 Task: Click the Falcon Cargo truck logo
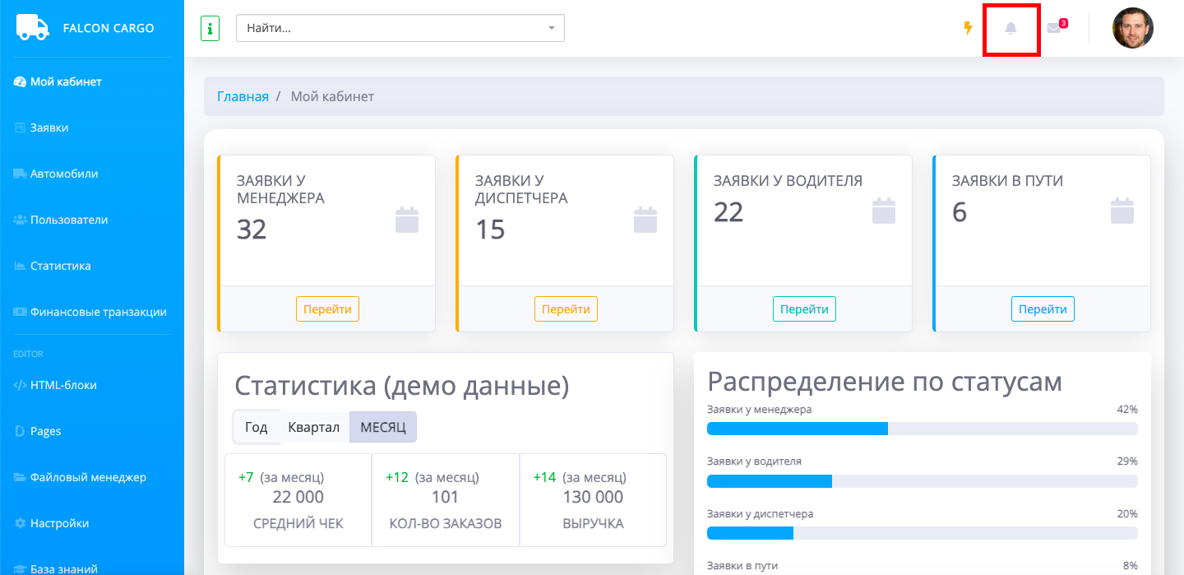[x=33, y=28]
